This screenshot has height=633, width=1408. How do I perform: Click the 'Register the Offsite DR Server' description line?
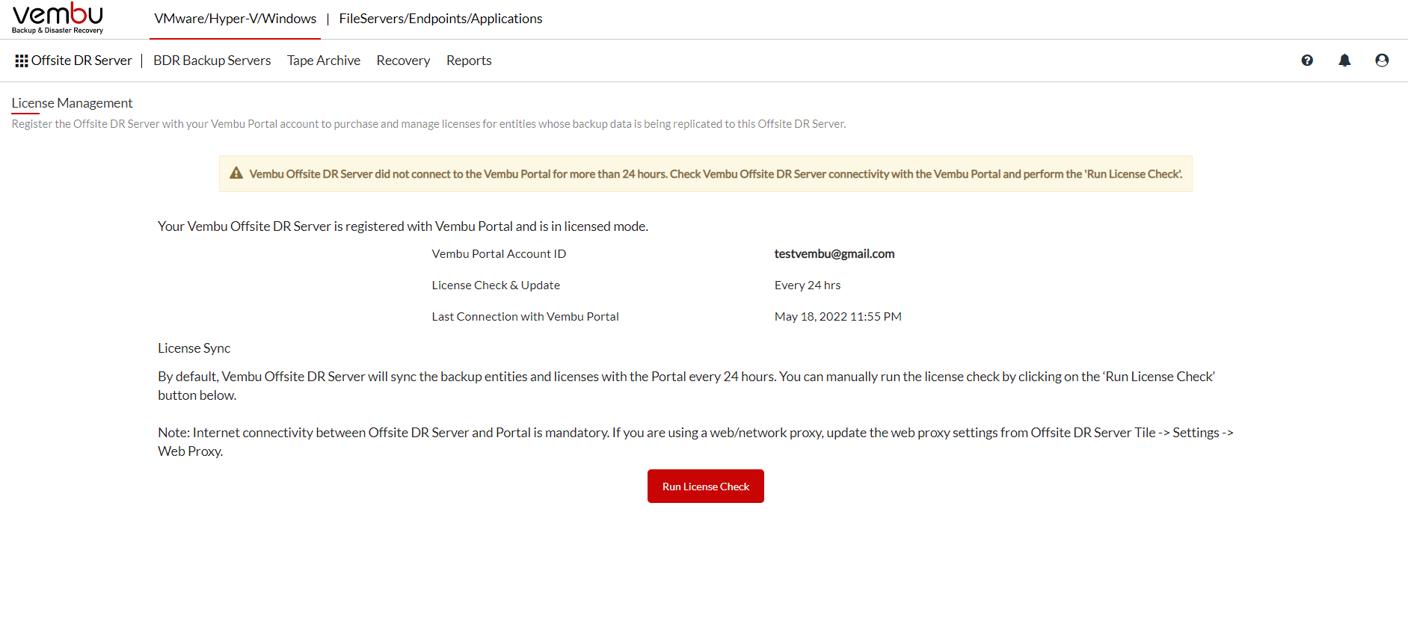click(x=428, y=124)
